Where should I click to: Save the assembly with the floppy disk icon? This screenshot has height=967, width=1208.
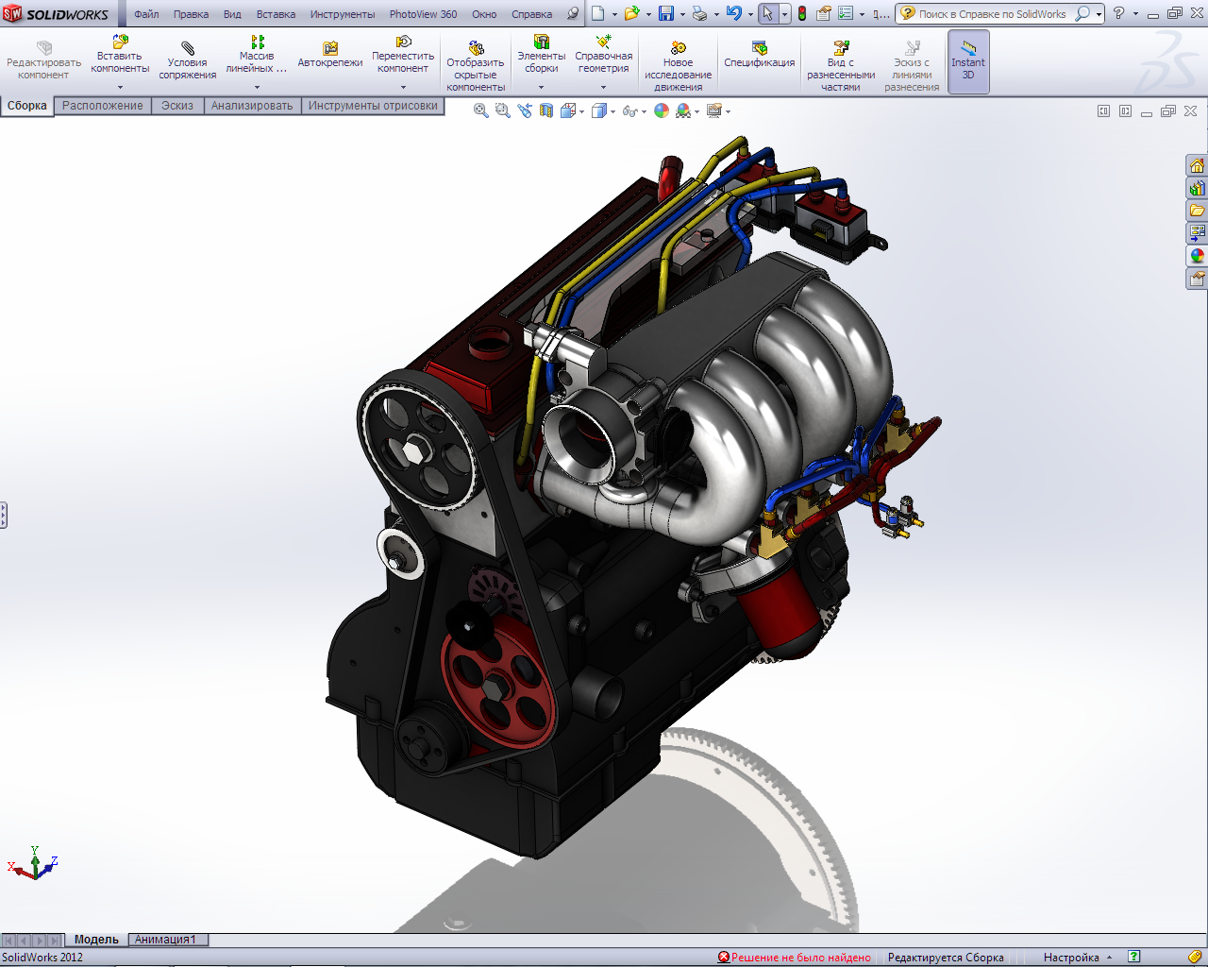click(x=666, y=13)
